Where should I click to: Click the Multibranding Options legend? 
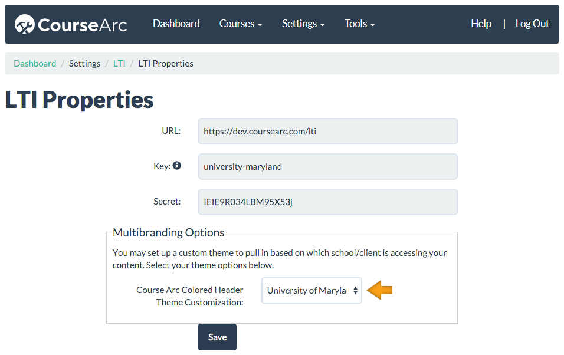pos(168,232)
